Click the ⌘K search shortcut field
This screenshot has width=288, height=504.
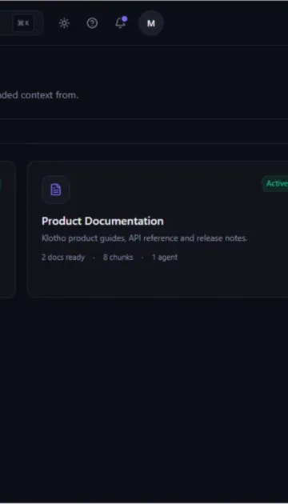tap(22, 23)
